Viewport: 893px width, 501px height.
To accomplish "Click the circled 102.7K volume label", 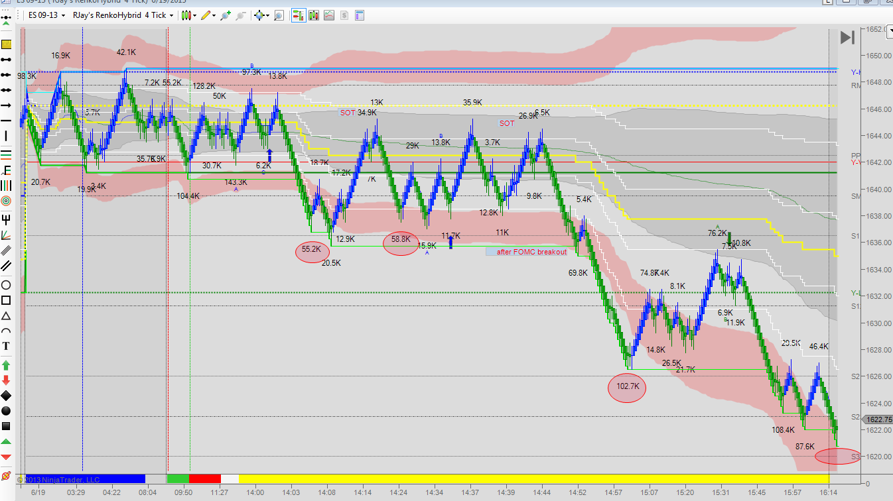I will click(627, 387).
